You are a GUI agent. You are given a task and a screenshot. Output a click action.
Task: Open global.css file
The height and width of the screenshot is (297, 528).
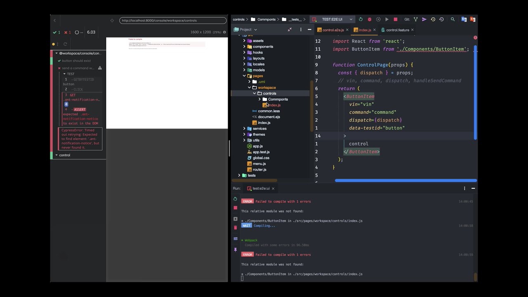tap(261, 158)
